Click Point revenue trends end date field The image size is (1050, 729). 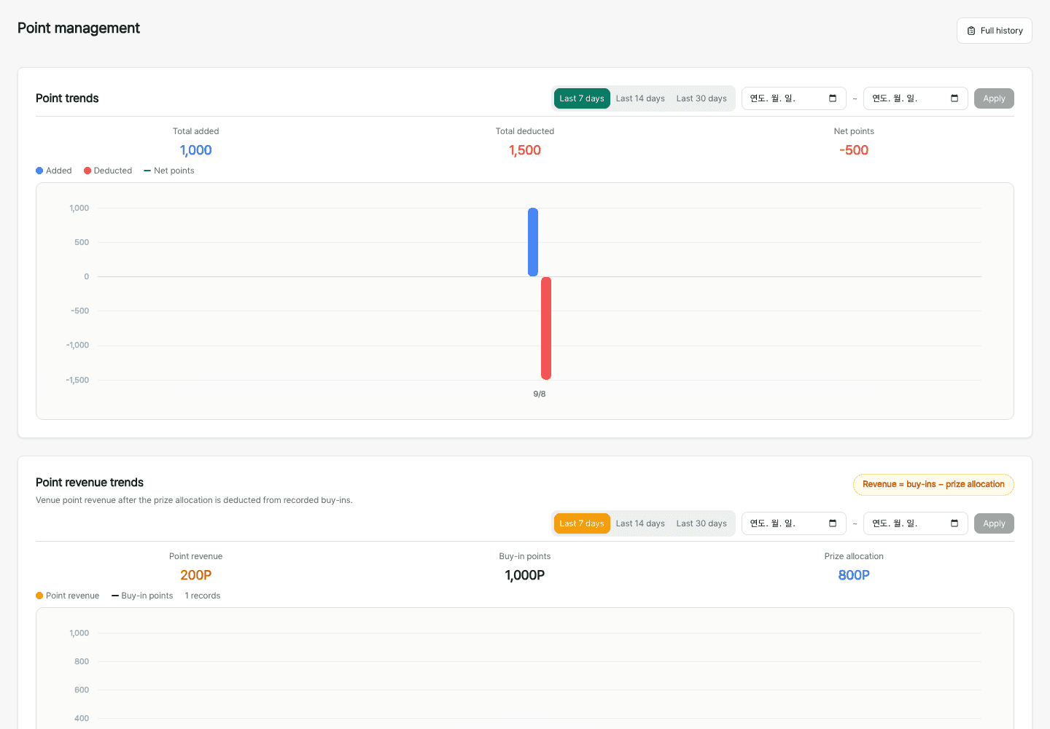pos(915,523)
